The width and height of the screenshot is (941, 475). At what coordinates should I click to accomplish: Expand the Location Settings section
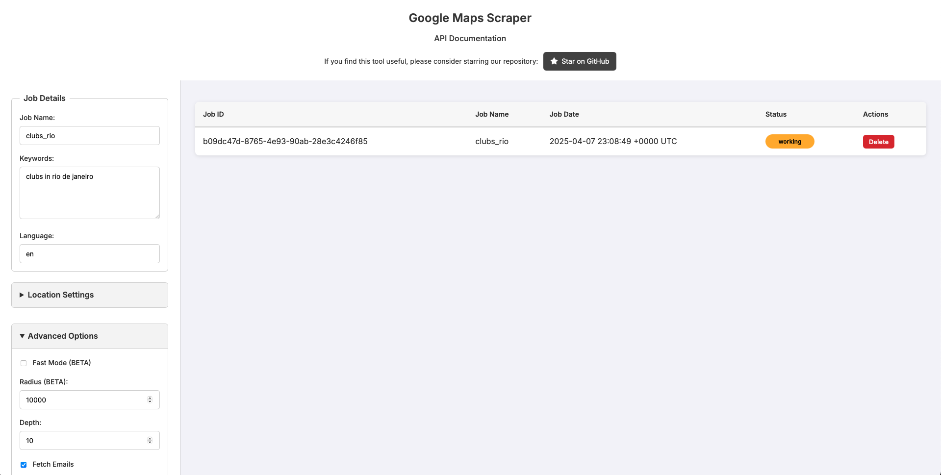pyautogui.click(x=60, y=295)
